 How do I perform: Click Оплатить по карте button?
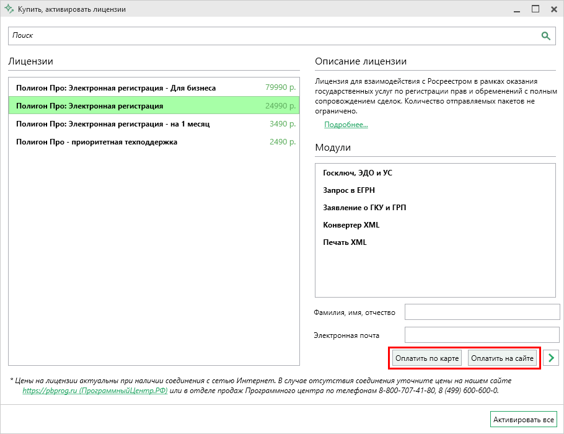[427, 358]
